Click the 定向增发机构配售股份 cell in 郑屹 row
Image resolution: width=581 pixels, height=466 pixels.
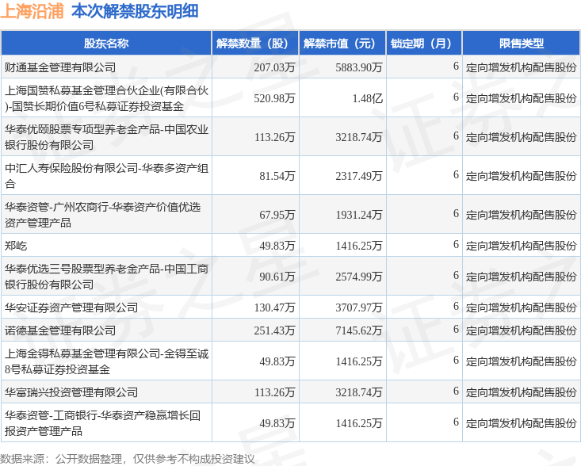522,246
